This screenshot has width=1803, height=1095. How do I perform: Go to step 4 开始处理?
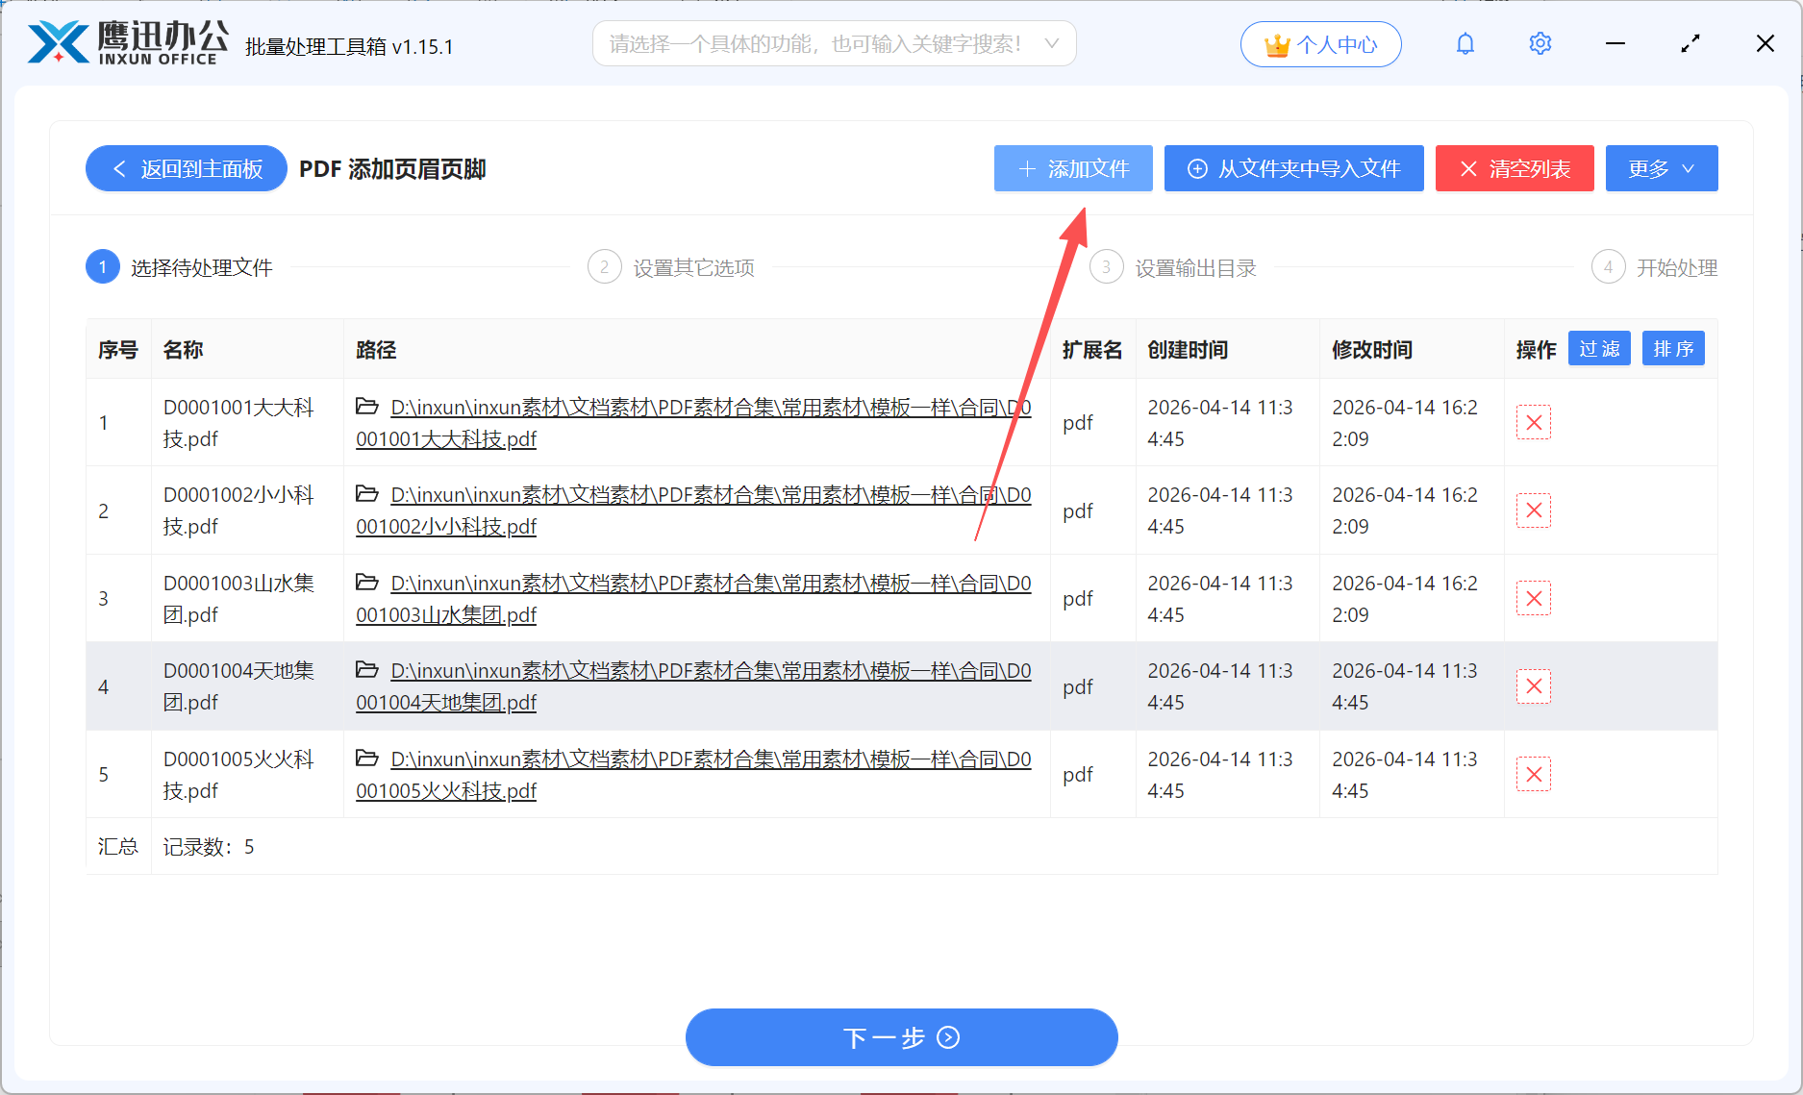pos(1655,267)
